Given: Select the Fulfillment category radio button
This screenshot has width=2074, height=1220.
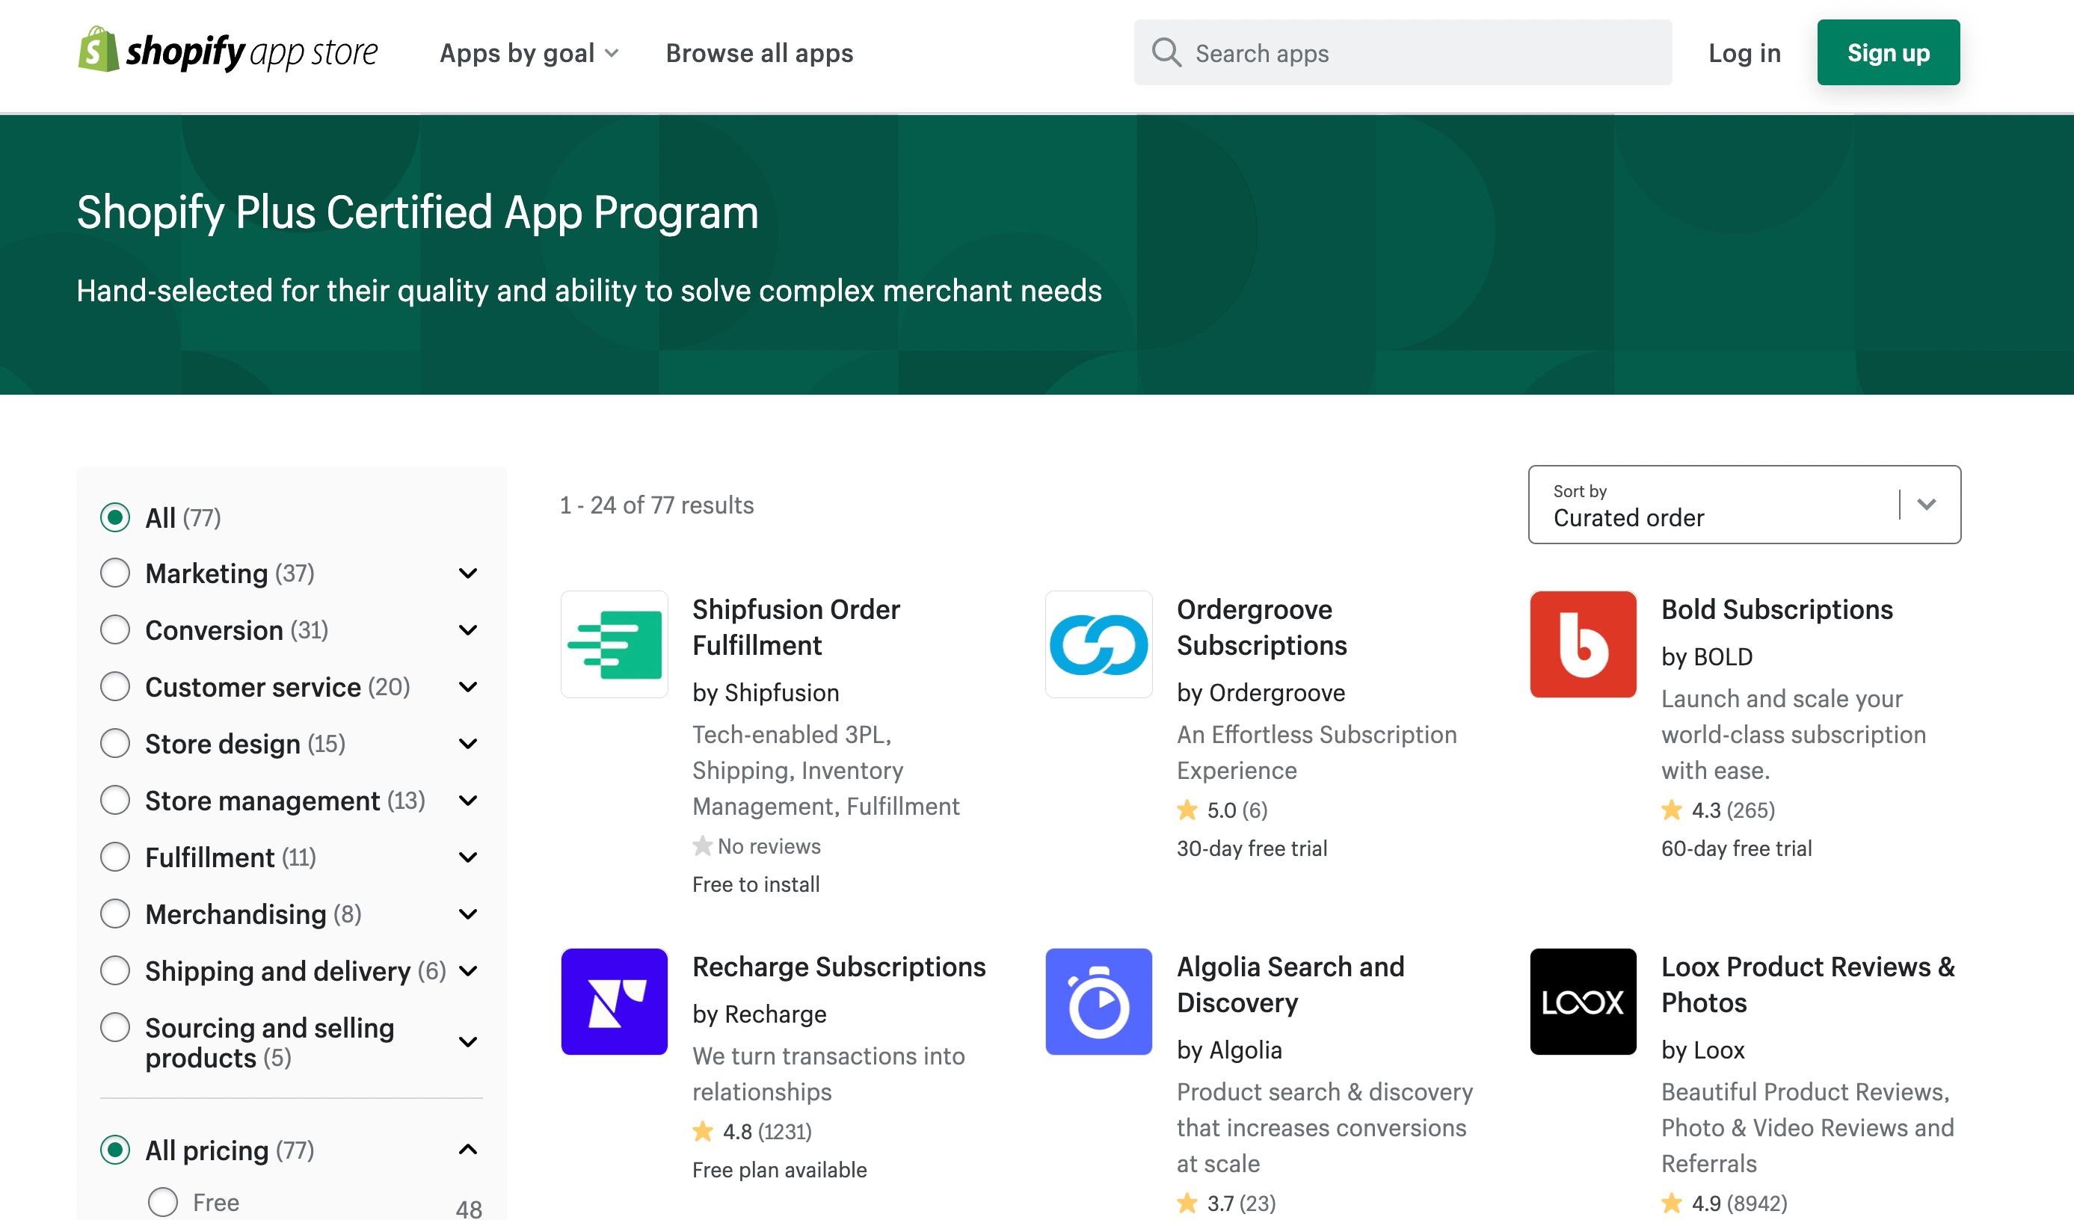Looking at the screenshot, I should point(115,857).
